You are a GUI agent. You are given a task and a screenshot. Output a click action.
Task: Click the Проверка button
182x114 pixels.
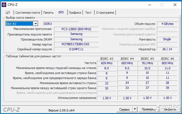coord(149,109)
